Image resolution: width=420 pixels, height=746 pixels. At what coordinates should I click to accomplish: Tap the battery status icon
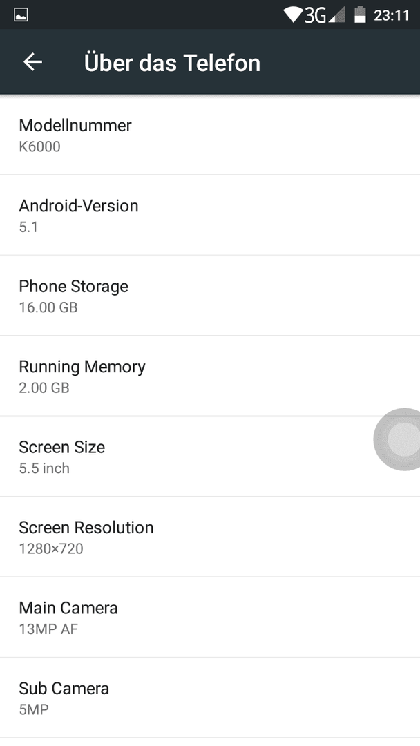pos(360,15)
